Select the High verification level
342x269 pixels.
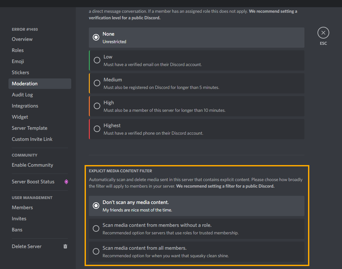click(x=197, y=106)
